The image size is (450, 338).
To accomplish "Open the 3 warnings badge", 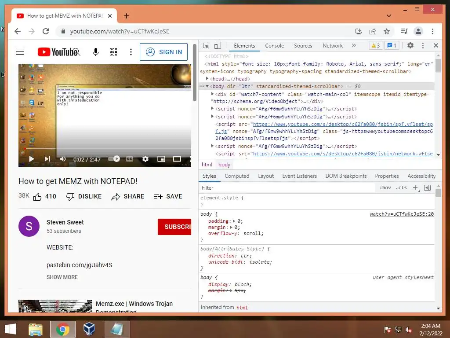I will click(x=376, y=45).
